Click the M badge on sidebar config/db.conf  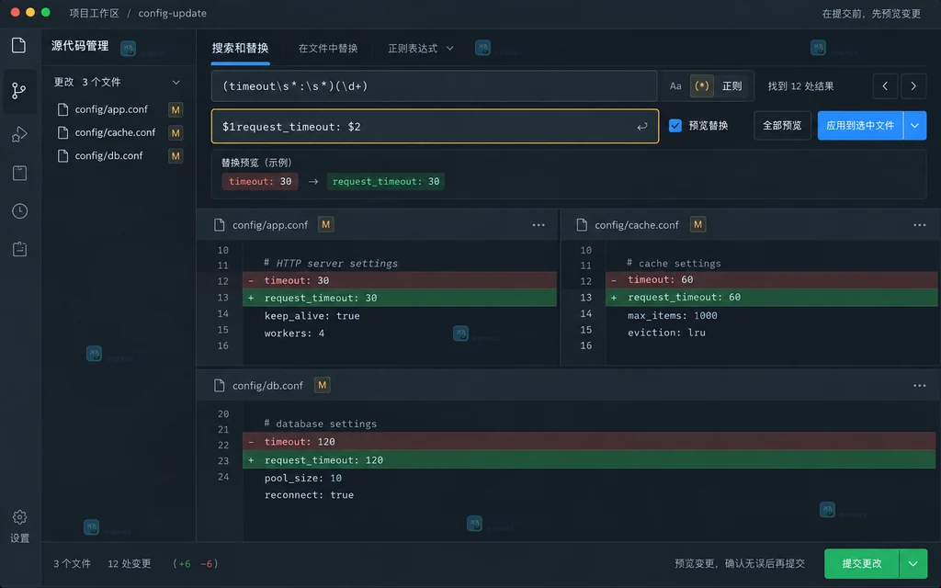tap(176, 156)
